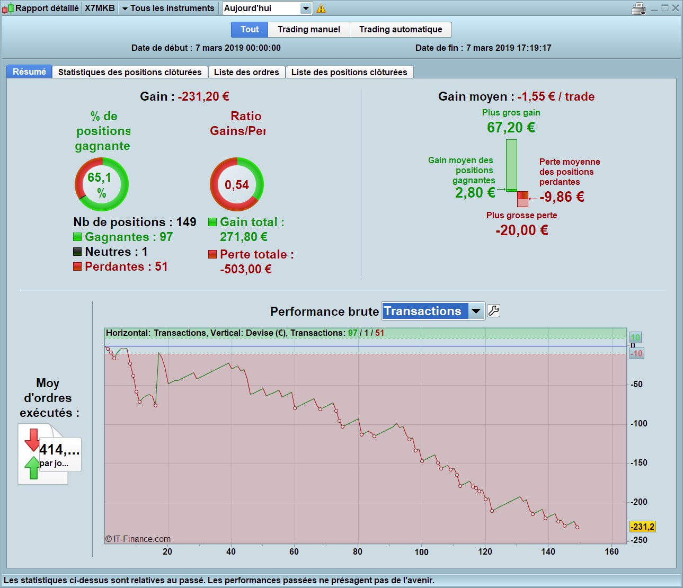
Task: Click the Moy d'ordres exécutés label
Action: coord(48,398)
